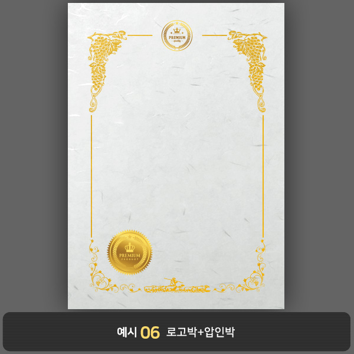This screenshot has height=354, width=354.
Task: Click the gold embossed Premium Product seal
Action: (x=130, y=252)
